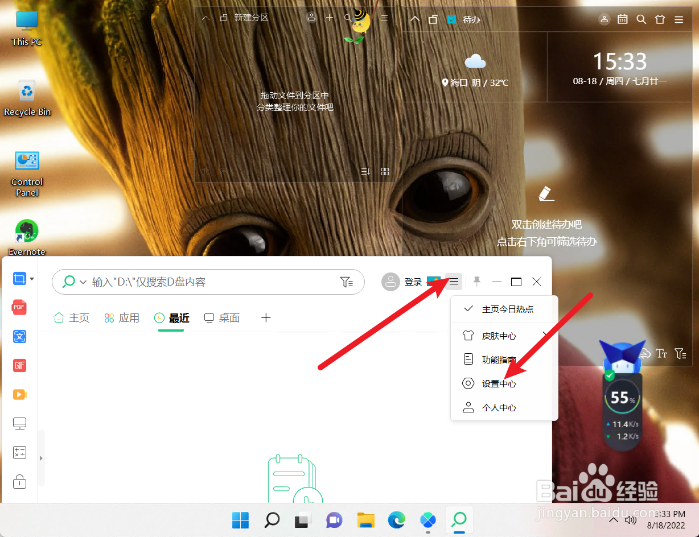This screenshot has height=537, width=699.
Task: Collapse the 待办 widget with its chevron
Action: coord(415,19)
